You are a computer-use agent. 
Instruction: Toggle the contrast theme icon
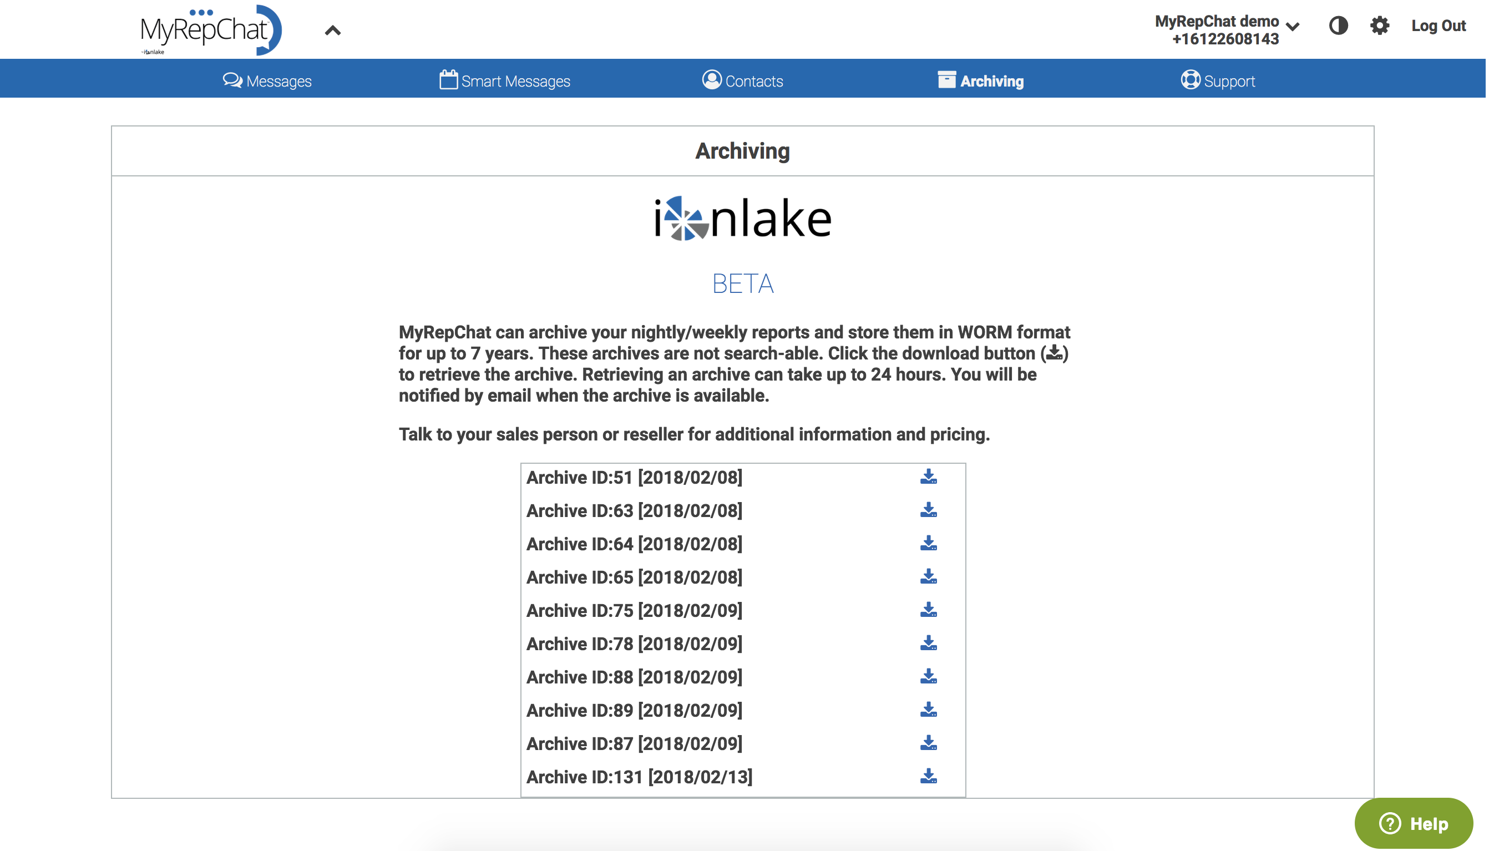1339,26
